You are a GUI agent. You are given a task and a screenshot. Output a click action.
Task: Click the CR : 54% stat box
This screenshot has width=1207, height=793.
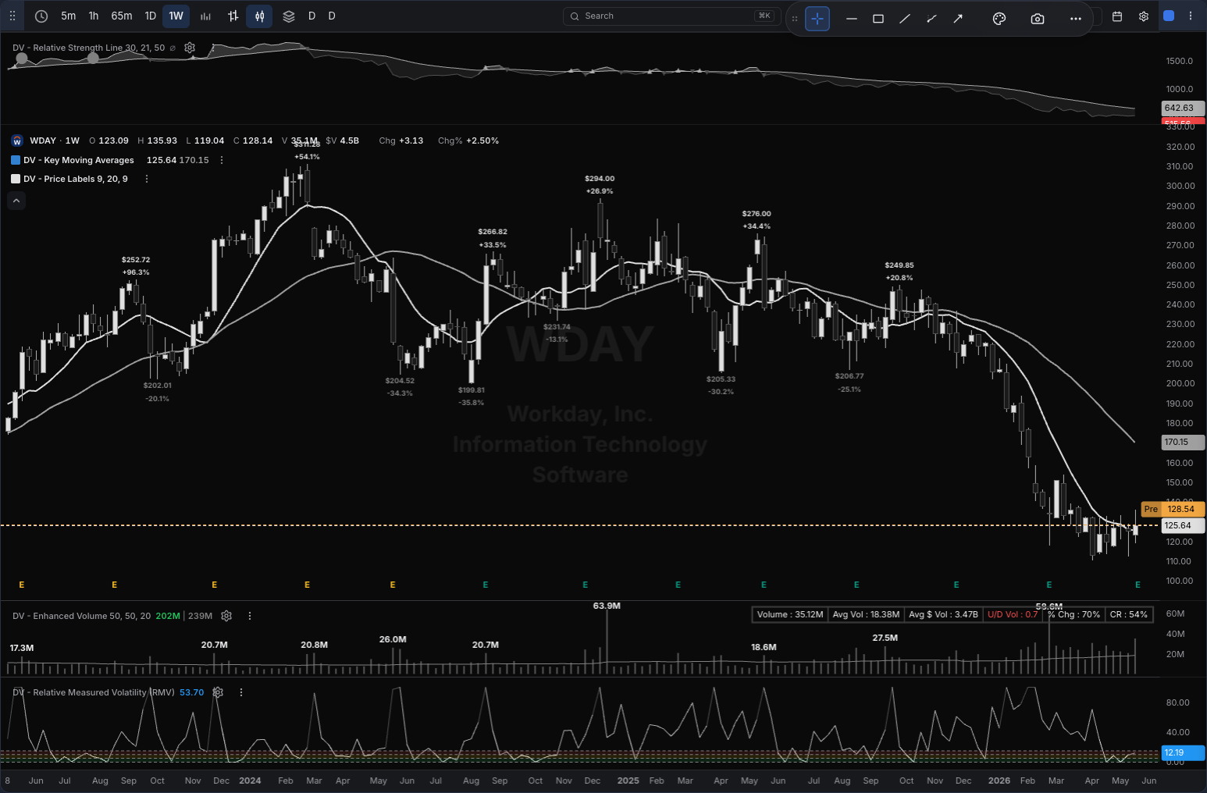(x=1129, y=614)
